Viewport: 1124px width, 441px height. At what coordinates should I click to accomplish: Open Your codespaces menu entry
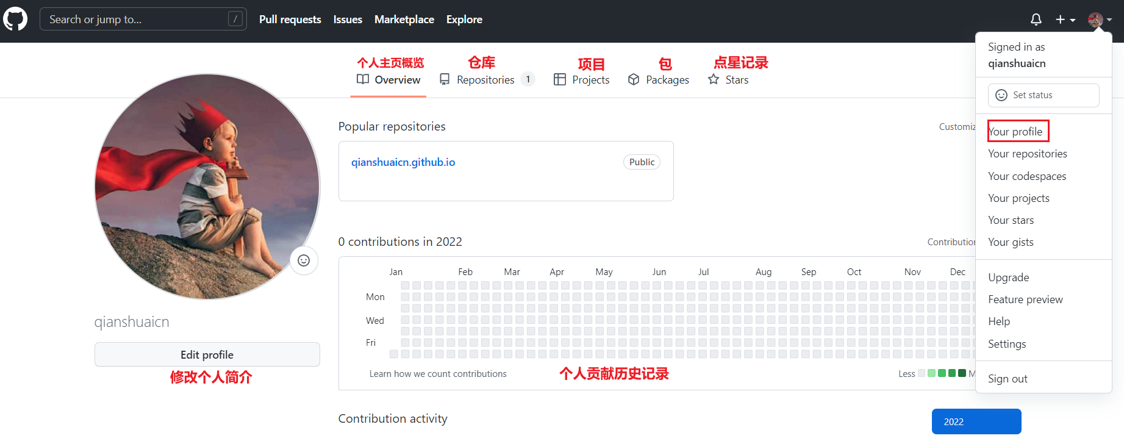point(1027,176)
